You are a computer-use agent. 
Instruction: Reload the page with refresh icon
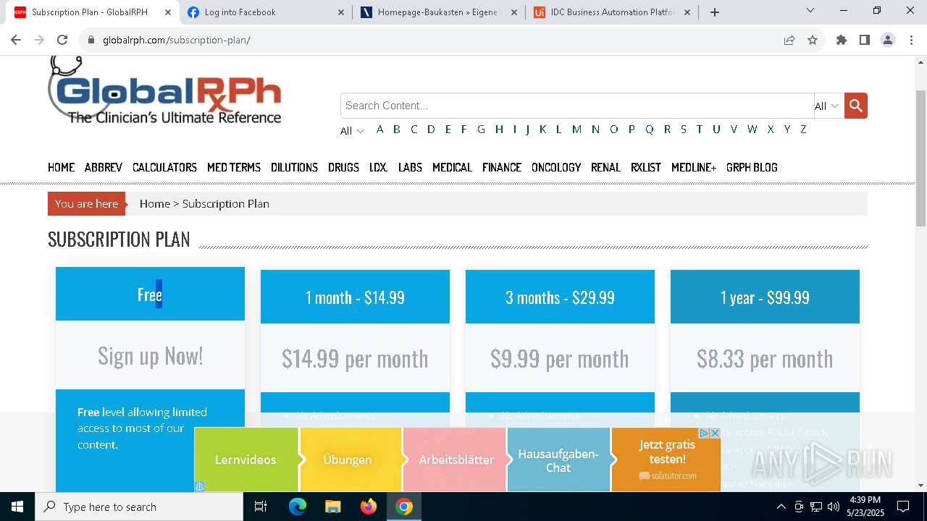click(62, 40)
